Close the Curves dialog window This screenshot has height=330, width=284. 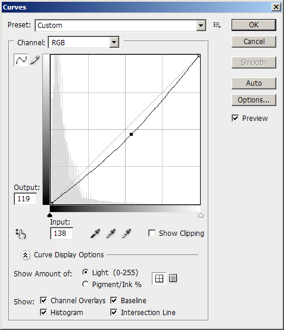coord(276,7)
